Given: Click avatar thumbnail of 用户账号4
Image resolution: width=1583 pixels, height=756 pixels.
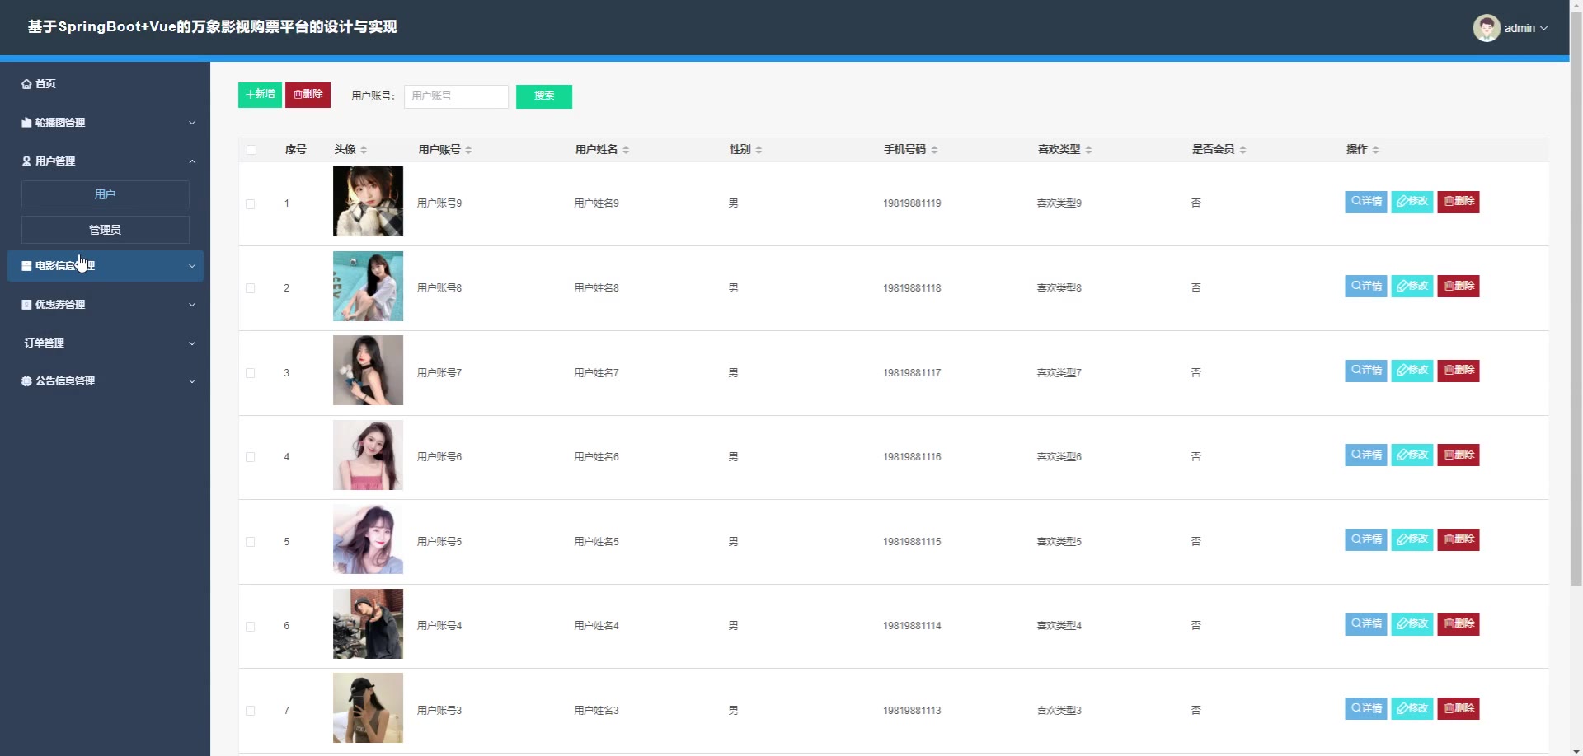Looking at the screenshot, I should coord(368,624).
